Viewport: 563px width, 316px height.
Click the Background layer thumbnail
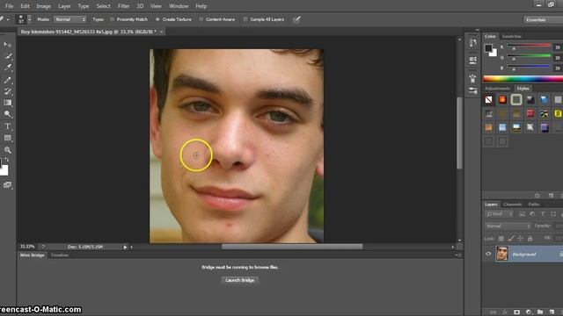point(502,254)
